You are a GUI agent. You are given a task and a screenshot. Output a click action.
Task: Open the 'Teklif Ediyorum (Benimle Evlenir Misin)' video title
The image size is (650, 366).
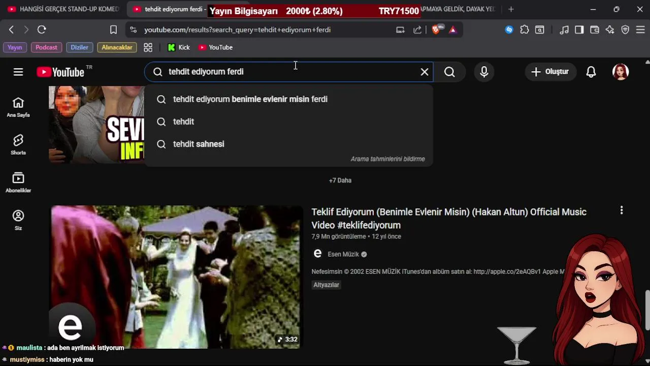(449, 218)
